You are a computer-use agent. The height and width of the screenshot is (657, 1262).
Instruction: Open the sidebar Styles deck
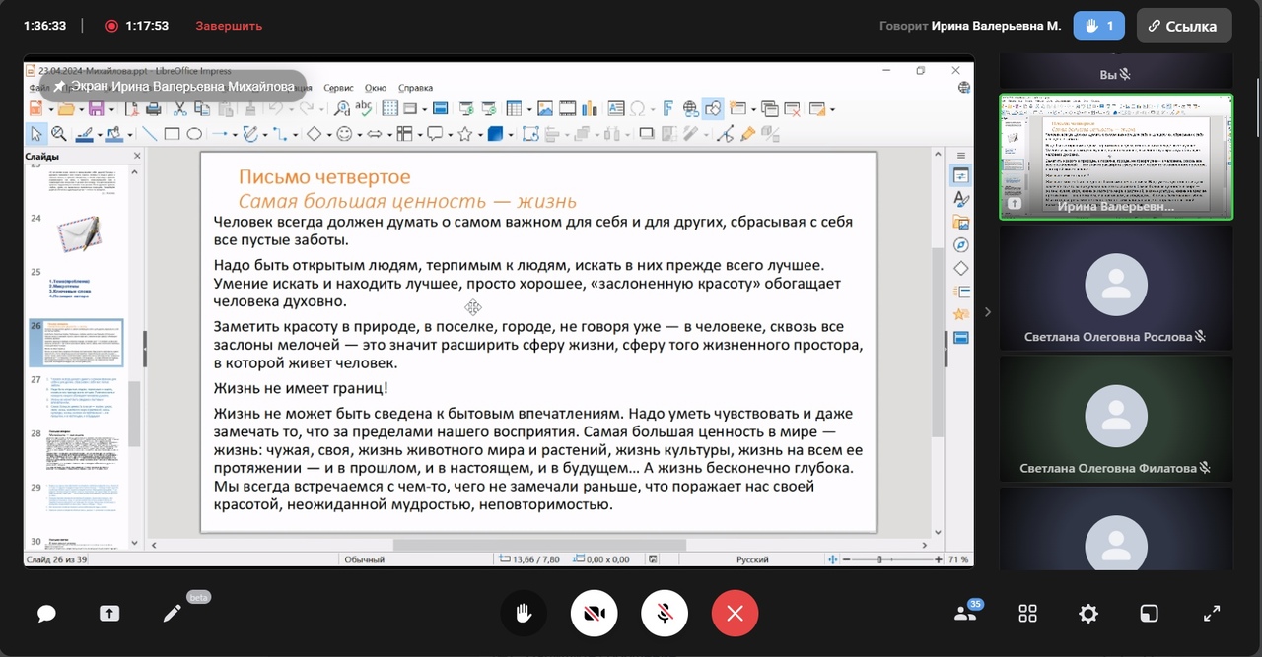pyautogui.click(x=961, y=199)
